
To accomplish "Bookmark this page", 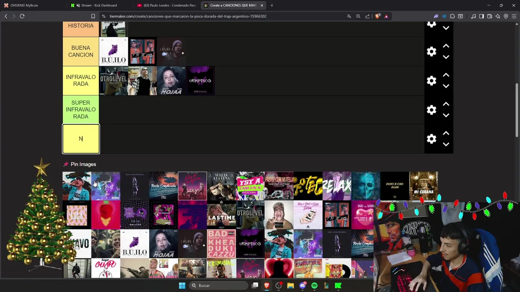I will 93,16.
